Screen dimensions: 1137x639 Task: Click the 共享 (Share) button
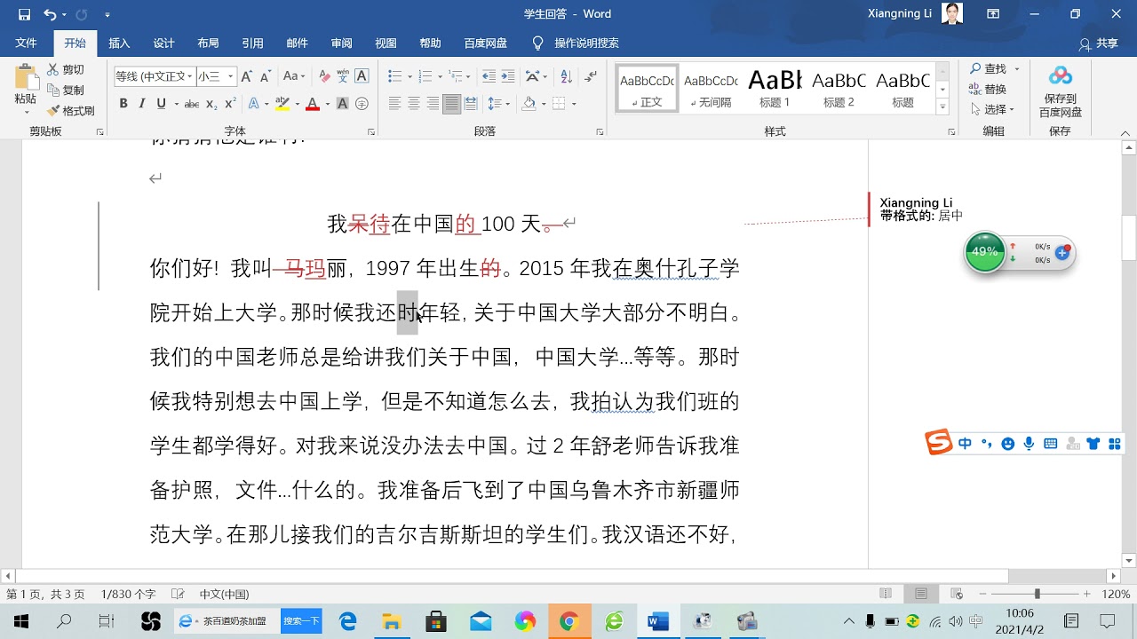(1098, 43)
